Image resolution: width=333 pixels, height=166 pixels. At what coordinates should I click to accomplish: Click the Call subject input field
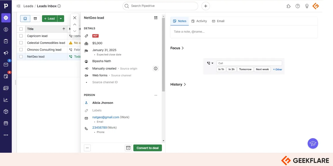249,63
